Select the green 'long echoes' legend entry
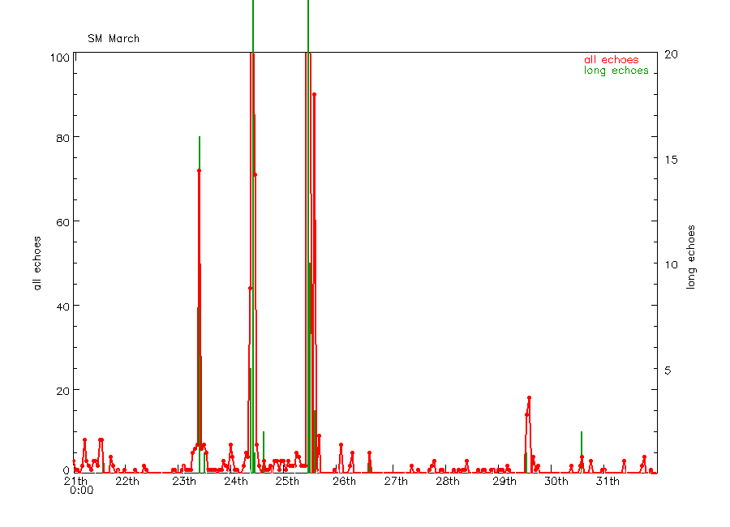Viewport: 730px width, 527px height. [x=616, y=71]
